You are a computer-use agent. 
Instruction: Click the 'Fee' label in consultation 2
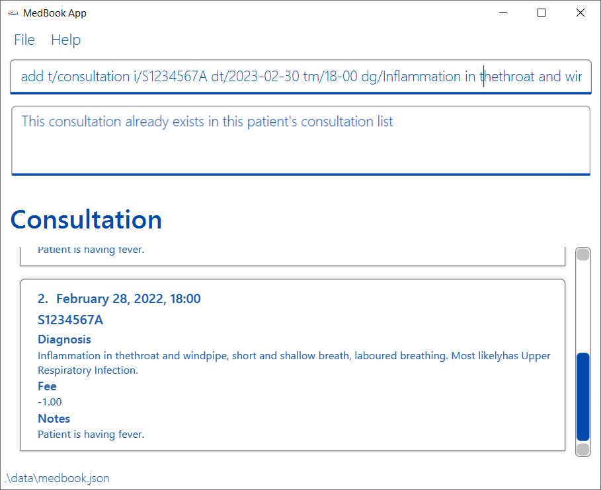[47, 386]
